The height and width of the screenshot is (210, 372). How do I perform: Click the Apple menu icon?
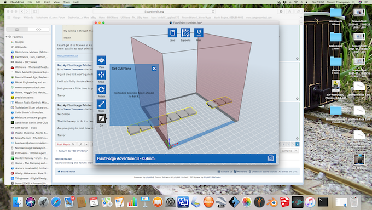[5, 2]
